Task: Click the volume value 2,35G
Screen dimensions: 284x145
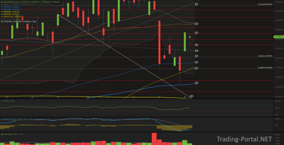Action: tap(15, 134)
